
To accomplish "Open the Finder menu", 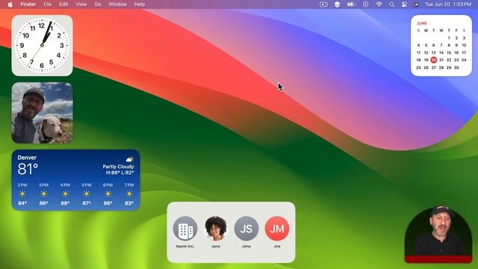I will coord(28,4).
